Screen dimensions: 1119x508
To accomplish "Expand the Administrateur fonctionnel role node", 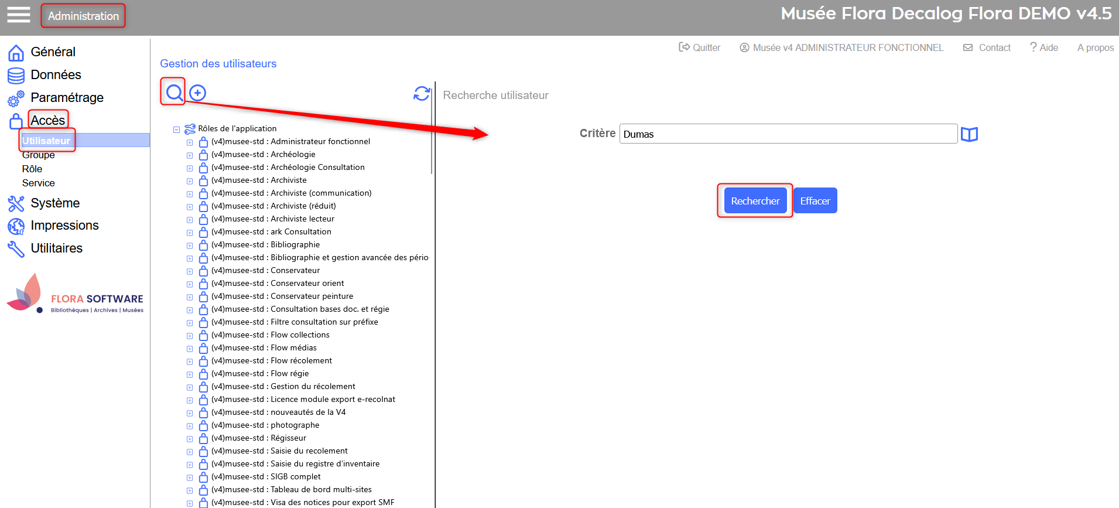I will 190,142.
